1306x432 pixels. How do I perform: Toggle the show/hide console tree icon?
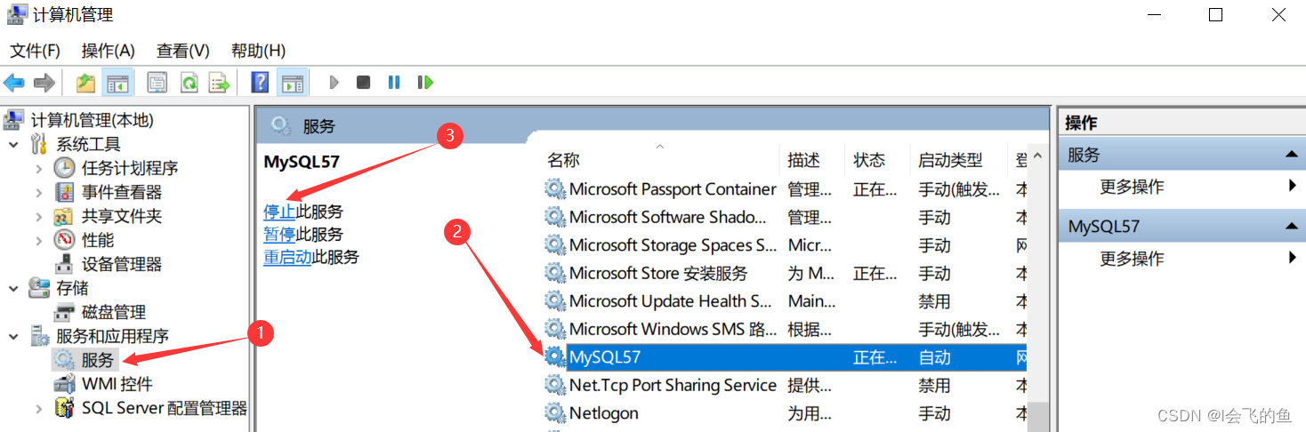pyautogui.click(x=117, y=83)
